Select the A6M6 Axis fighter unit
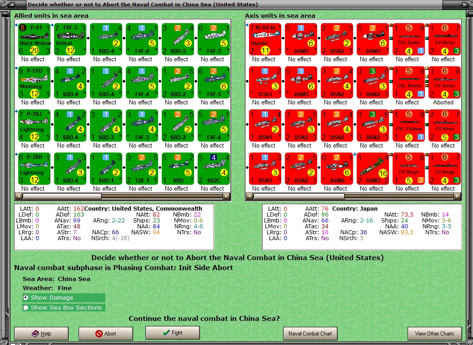Screen dimensions: 473x345 [337, 168]
